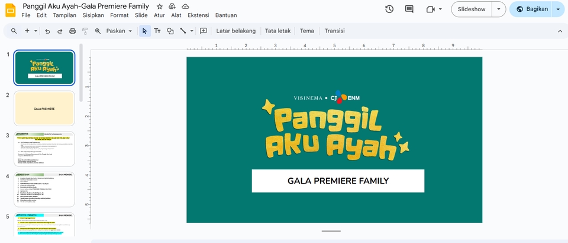Expand the Bagikan share options arrow
Viewport: 568px width, 243px height.
(x=558, y=9)
